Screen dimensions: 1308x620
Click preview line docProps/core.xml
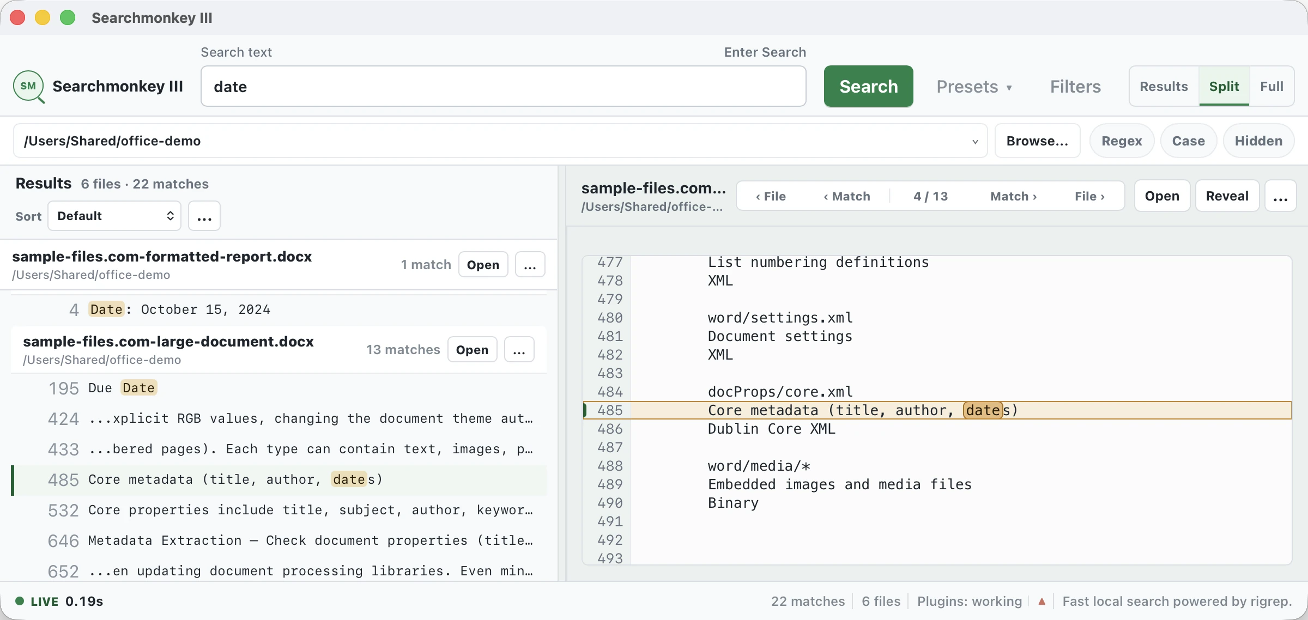[780, 392]
